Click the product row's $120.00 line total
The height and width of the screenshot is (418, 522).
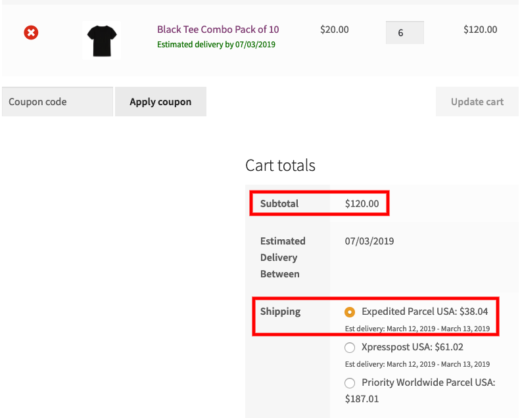480,30
